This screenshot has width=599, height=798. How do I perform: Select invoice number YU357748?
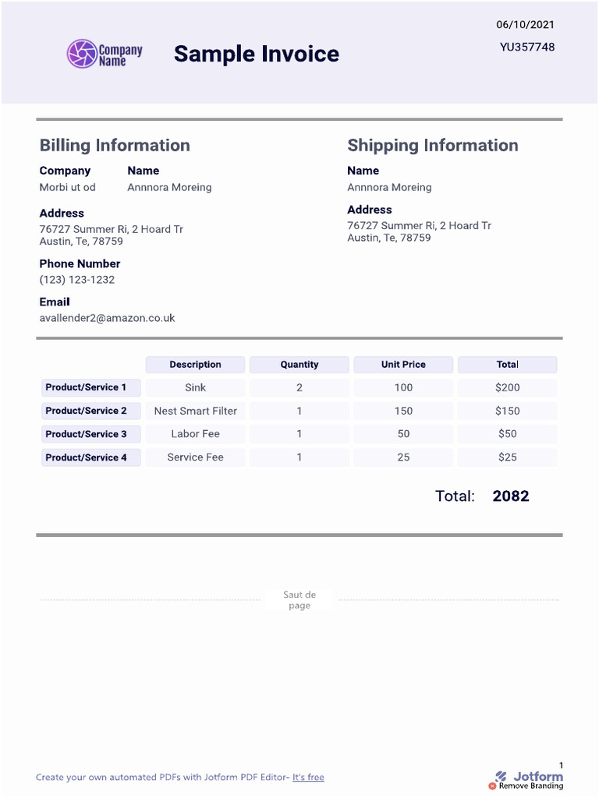pyautogui.click(x=527, y=47)
